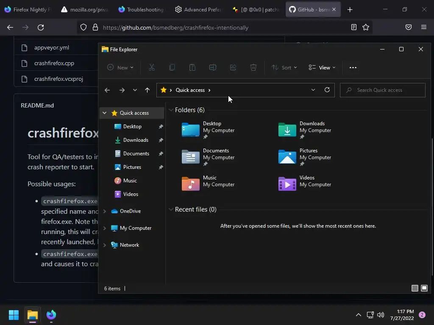Click the Firefox URL address bar
The height and width of the screenshot is (325, 434).
(224, 28)
